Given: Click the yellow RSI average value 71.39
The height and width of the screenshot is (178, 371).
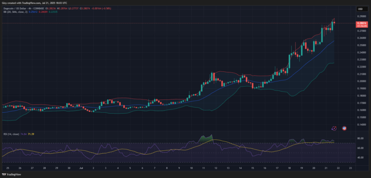Looking at the screenshot, I should click(x=31, y=134).
